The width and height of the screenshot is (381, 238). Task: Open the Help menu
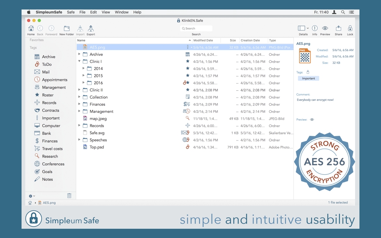(x=137, y=12)
